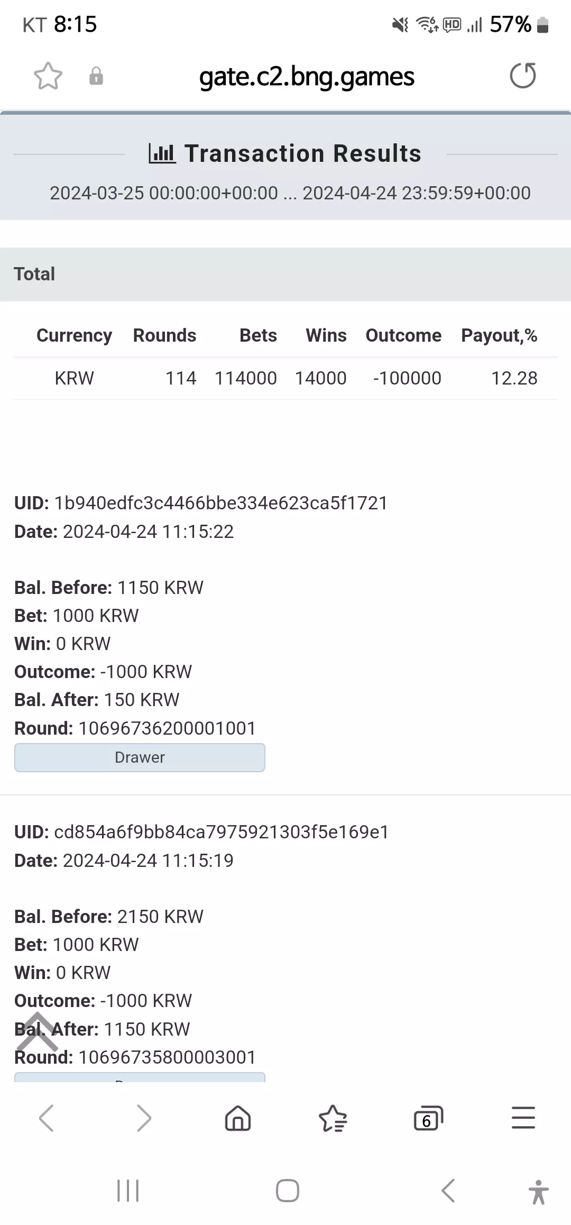Tap the padlock site security icon
The image size is (571, 1225).
pyautogui.click(x=96, y=76)
